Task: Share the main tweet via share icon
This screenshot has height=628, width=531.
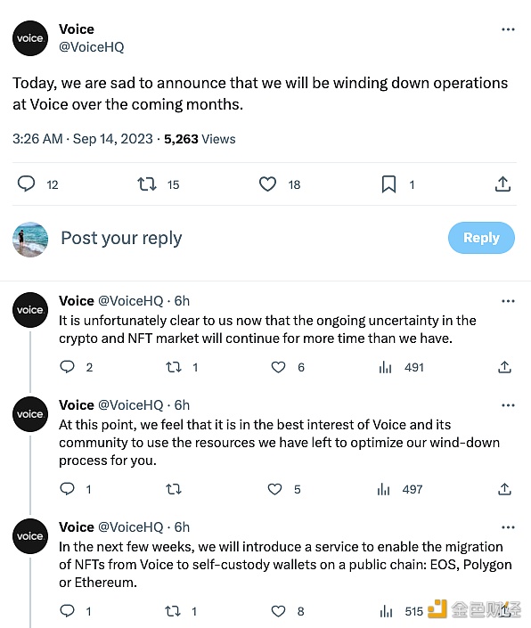Action: (502, 184)
